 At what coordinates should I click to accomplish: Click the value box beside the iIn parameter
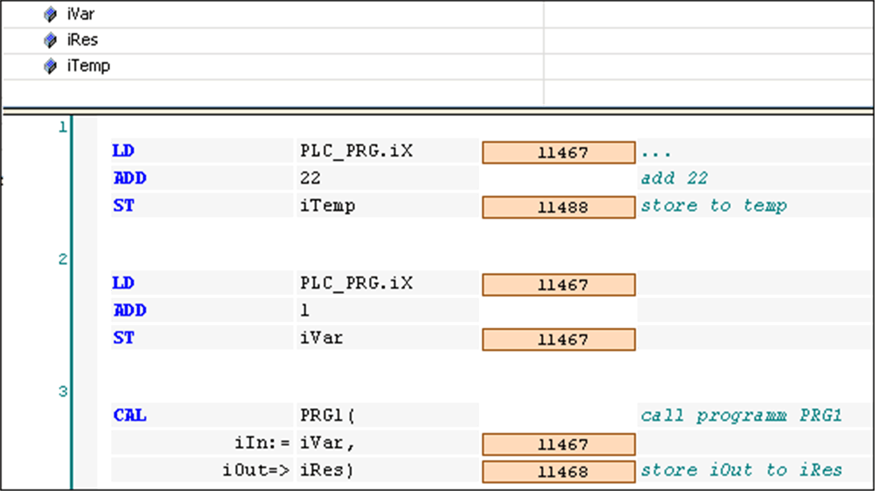(558, 445)
